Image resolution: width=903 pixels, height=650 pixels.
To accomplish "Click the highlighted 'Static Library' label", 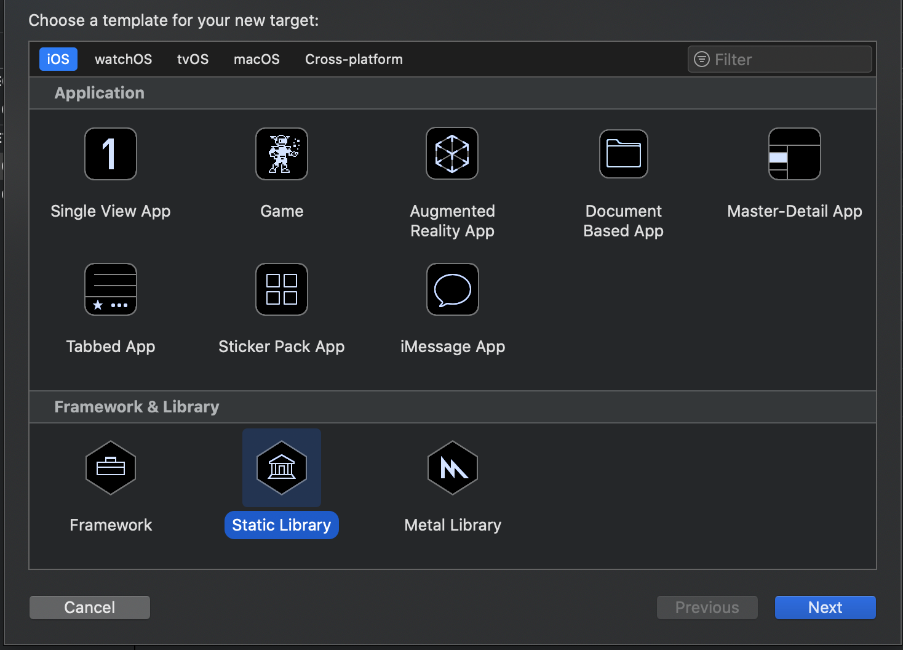I will pos(282,525).
